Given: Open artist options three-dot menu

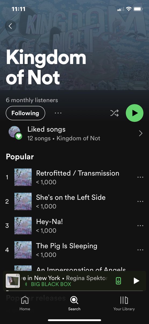Looking at the screenshot, I should click(x=58, y=113).
